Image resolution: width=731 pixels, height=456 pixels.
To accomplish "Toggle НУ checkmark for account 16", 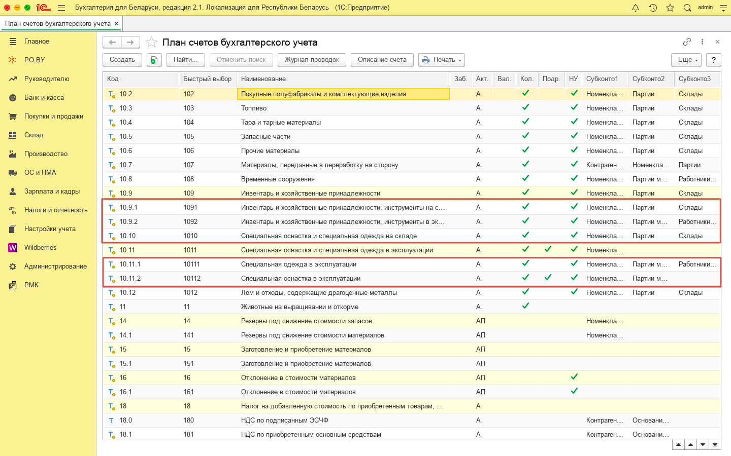I will click(574, 377).
